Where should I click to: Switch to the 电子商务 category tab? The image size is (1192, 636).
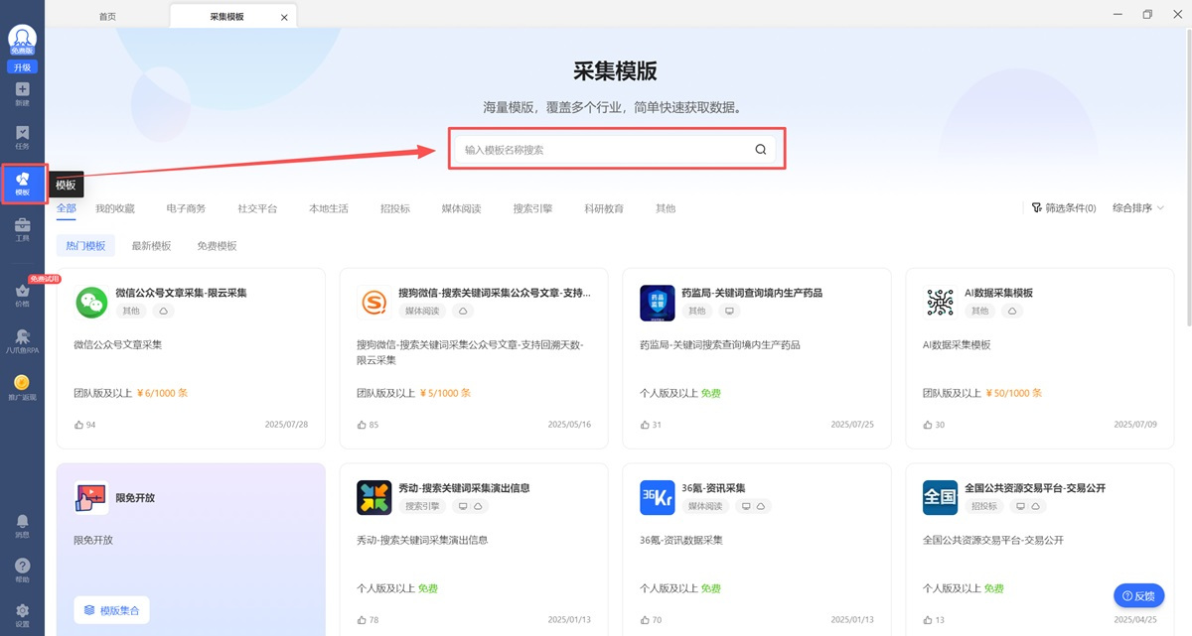coord(186,208)
